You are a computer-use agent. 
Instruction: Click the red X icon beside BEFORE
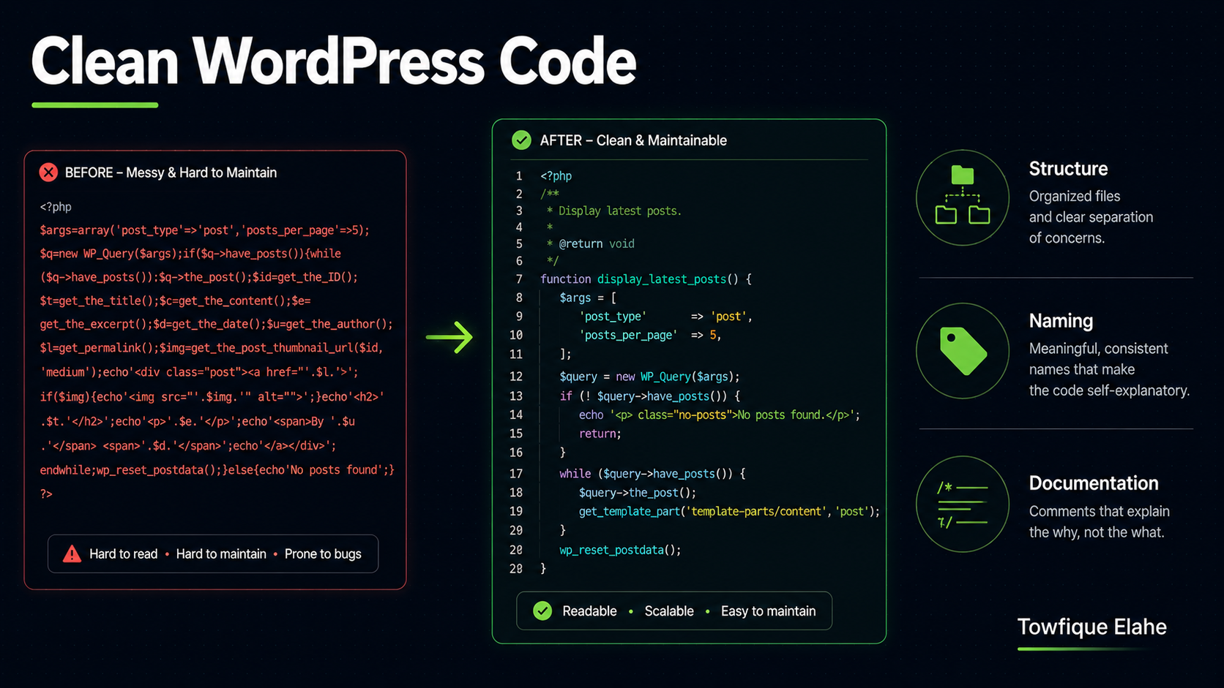pyautogui.click(x=48, y=173)
